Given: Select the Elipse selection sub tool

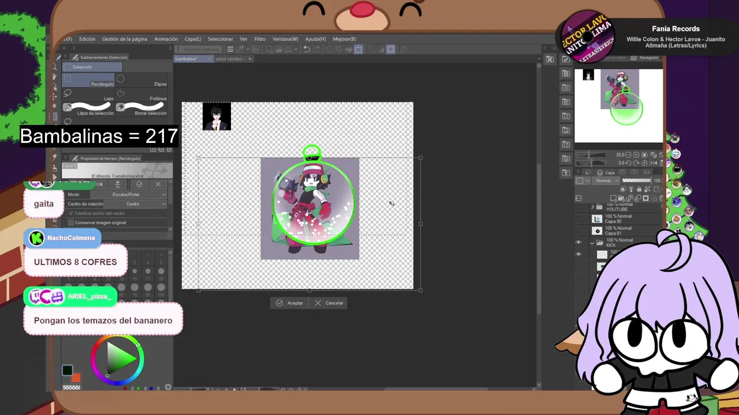Looking at the screenshot, I should (x=141, y=80).
